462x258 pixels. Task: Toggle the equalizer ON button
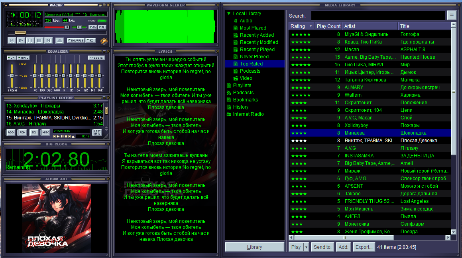tap(11, 58)
